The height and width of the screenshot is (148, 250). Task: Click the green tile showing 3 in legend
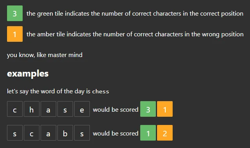[15, 13]
